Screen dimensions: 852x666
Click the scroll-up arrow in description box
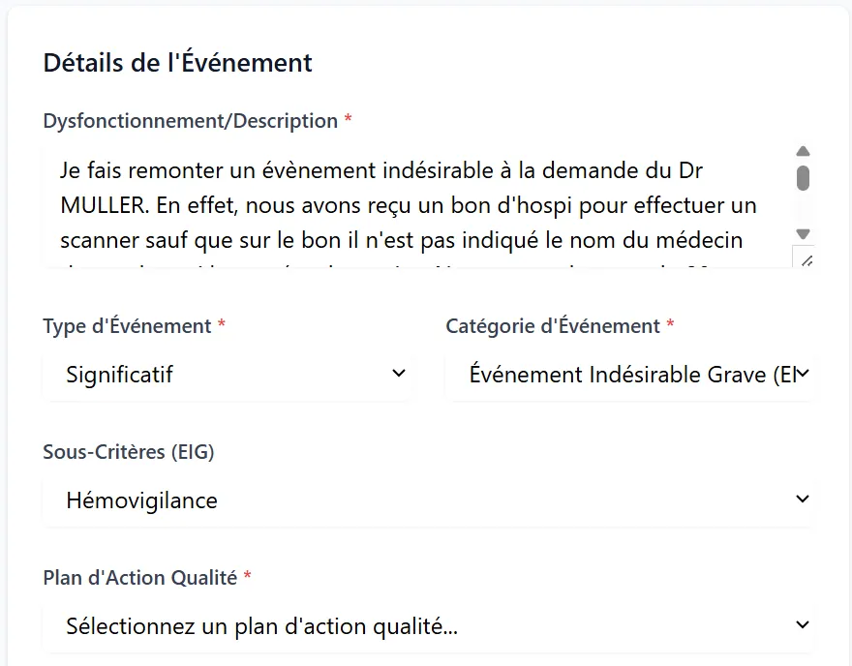point(803,152)
